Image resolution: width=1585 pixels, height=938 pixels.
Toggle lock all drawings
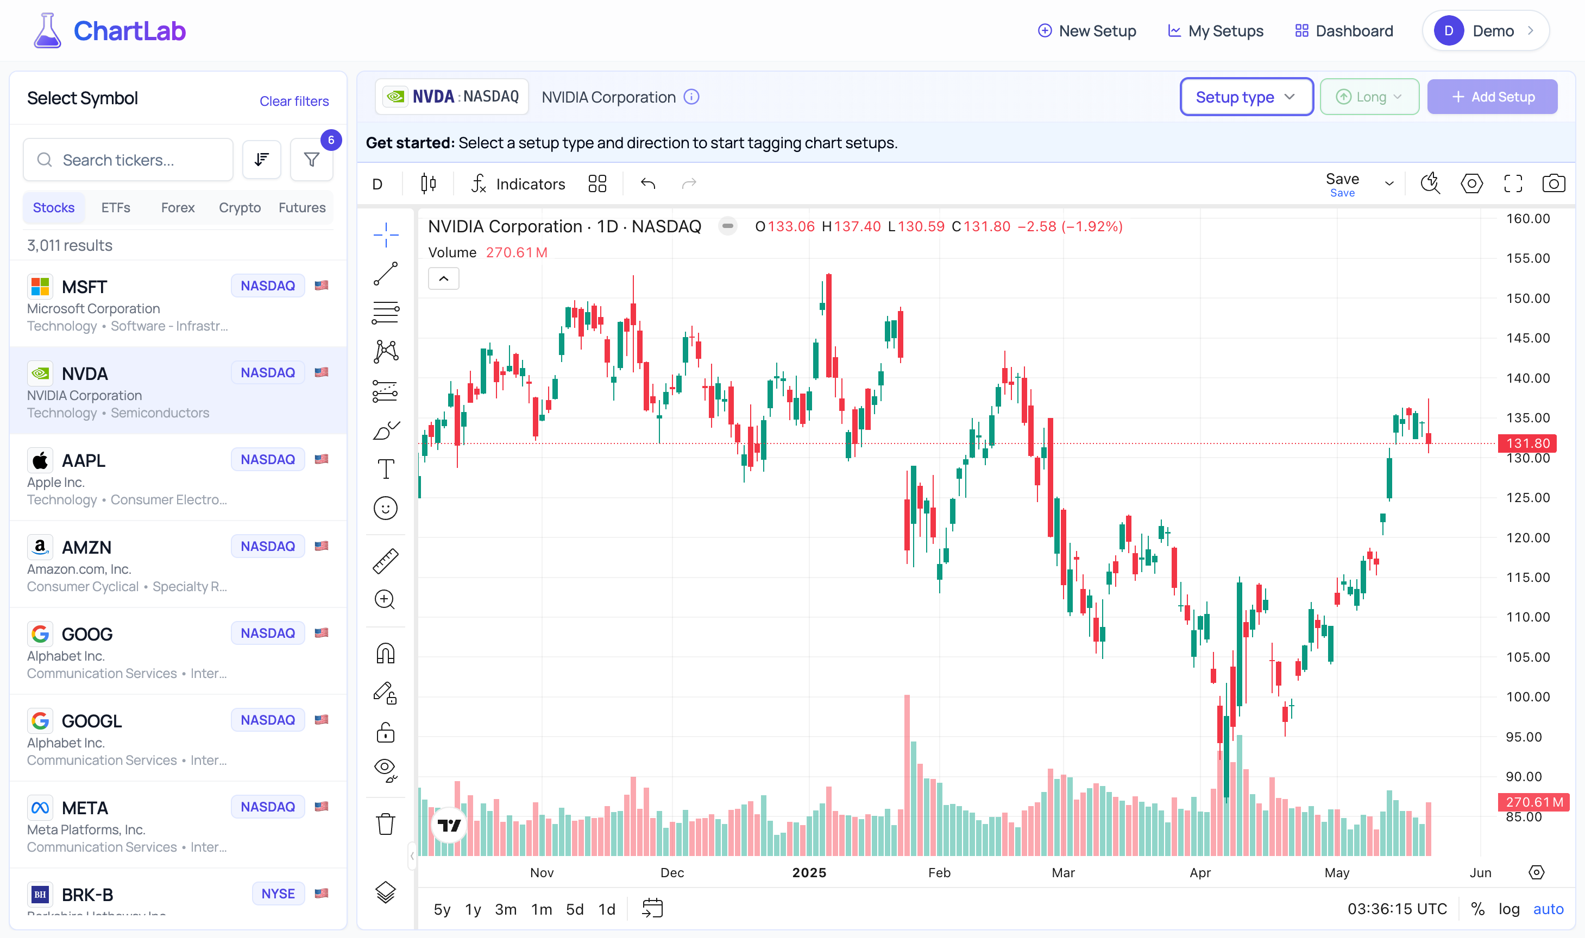pos(385,733)
